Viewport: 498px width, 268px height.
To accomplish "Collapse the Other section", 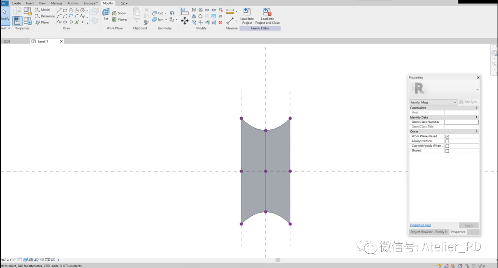I will coord(476,131).
